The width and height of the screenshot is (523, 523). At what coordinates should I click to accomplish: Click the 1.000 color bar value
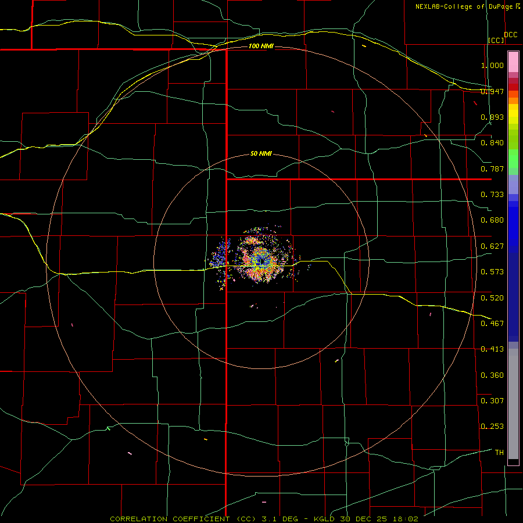492,65
